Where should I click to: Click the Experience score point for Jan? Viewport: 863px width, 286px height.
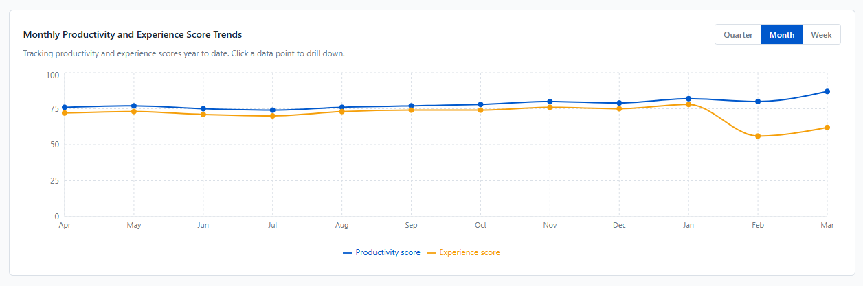688,104
